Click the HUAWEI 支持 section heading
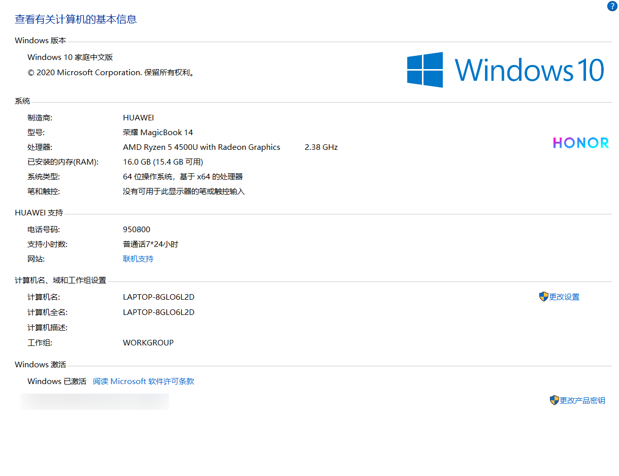The width and height of the screenshot is (619, 476). 39,213
